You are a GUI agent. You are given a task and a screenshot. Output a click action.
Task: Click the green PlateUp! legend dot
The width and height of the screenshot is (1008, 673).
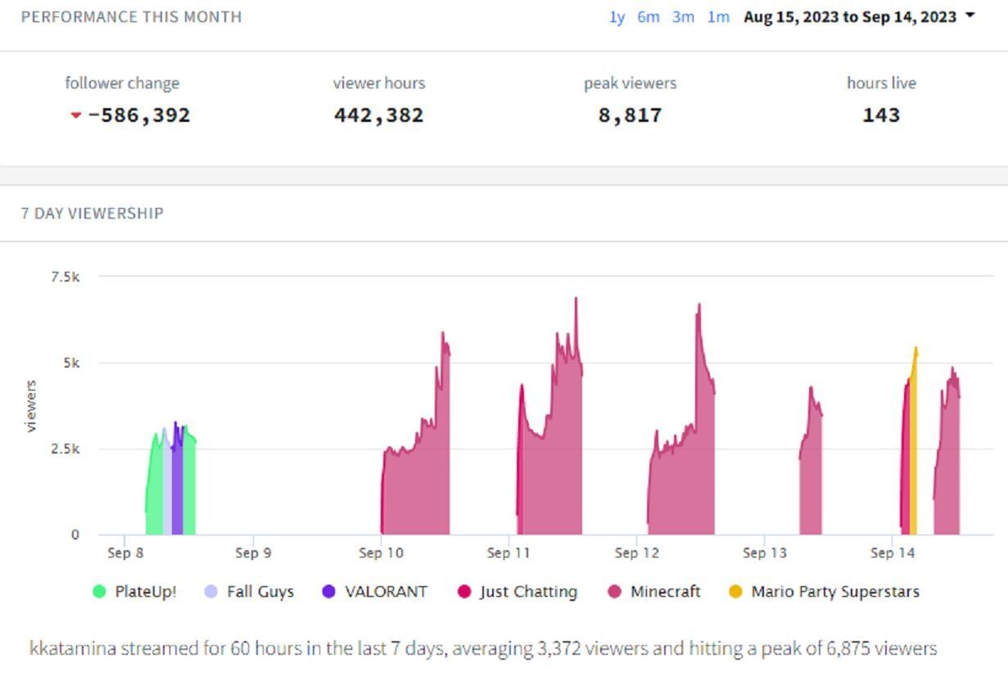pos(100,592)
